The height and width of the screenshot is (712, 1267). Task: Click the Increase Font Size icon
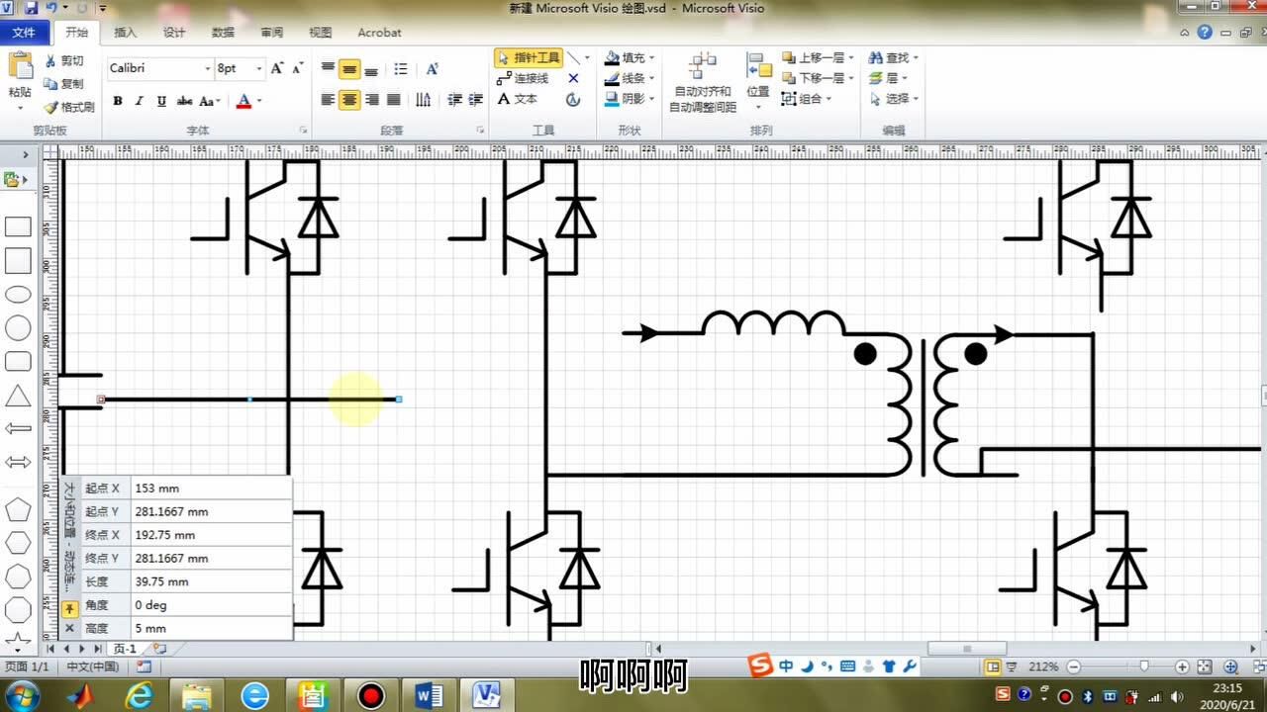[x=277, y=68]
